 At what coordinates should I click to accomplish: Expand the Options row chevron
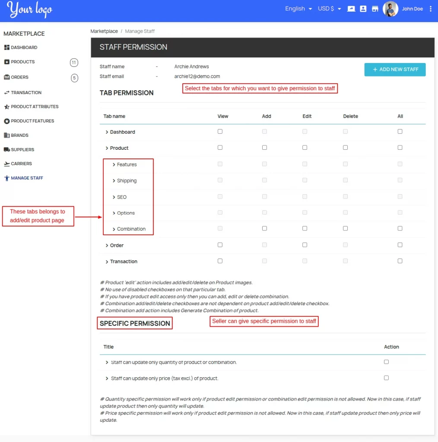(114, 213)
